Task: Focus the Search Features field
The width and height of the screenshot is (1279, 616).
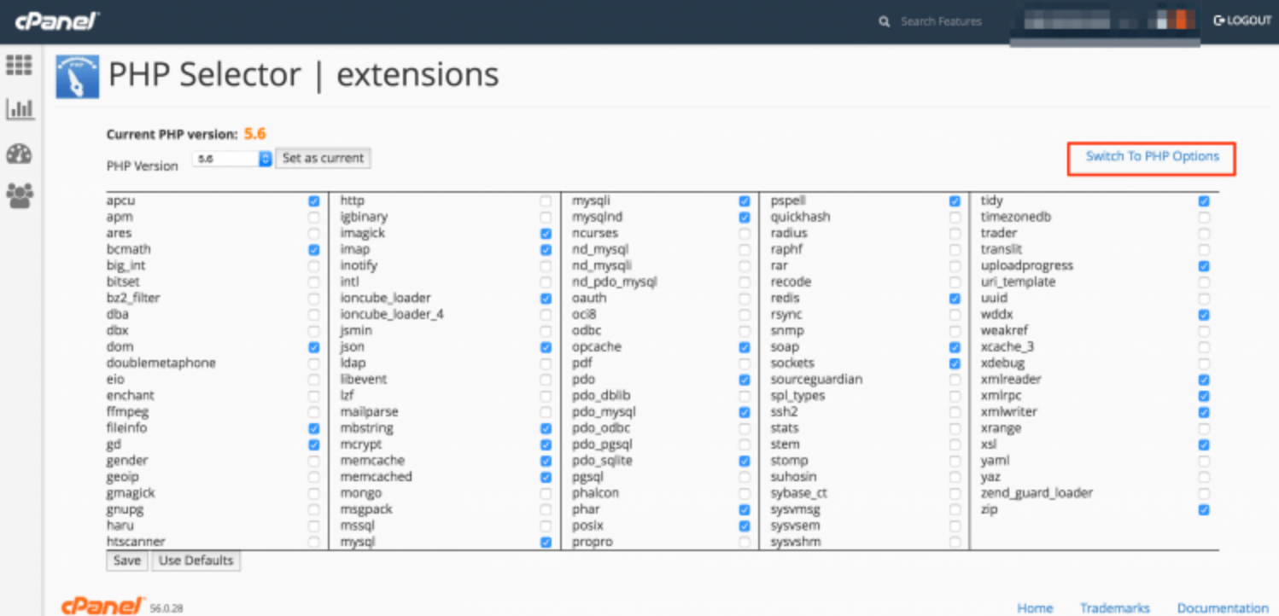Action: pos(942,21)
